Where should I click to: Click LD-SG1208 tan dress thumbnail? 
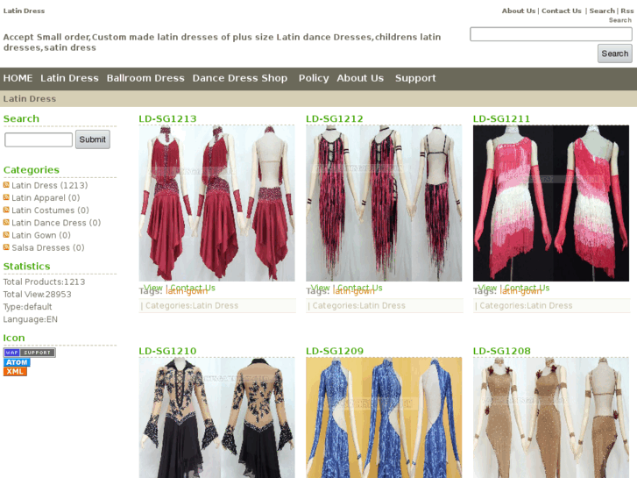[551, 417]
